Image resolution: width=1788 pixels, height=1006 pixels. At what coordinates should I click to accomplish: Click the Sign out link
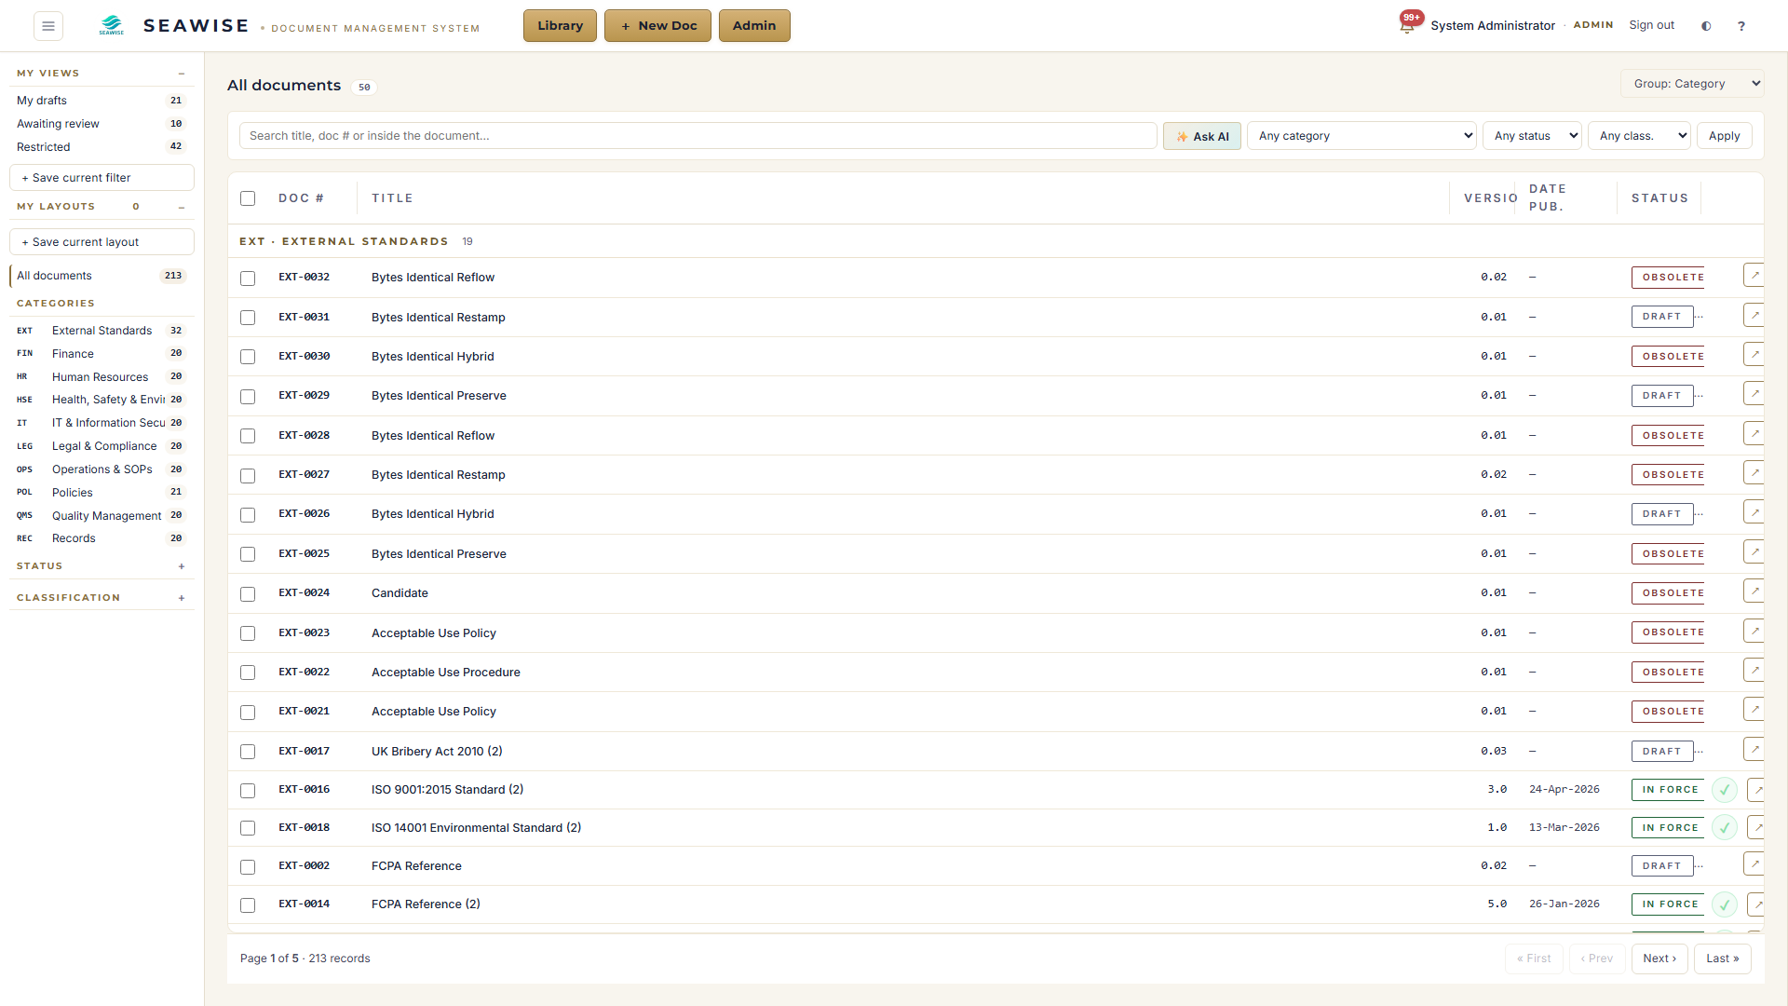(x=1651, y=25)
